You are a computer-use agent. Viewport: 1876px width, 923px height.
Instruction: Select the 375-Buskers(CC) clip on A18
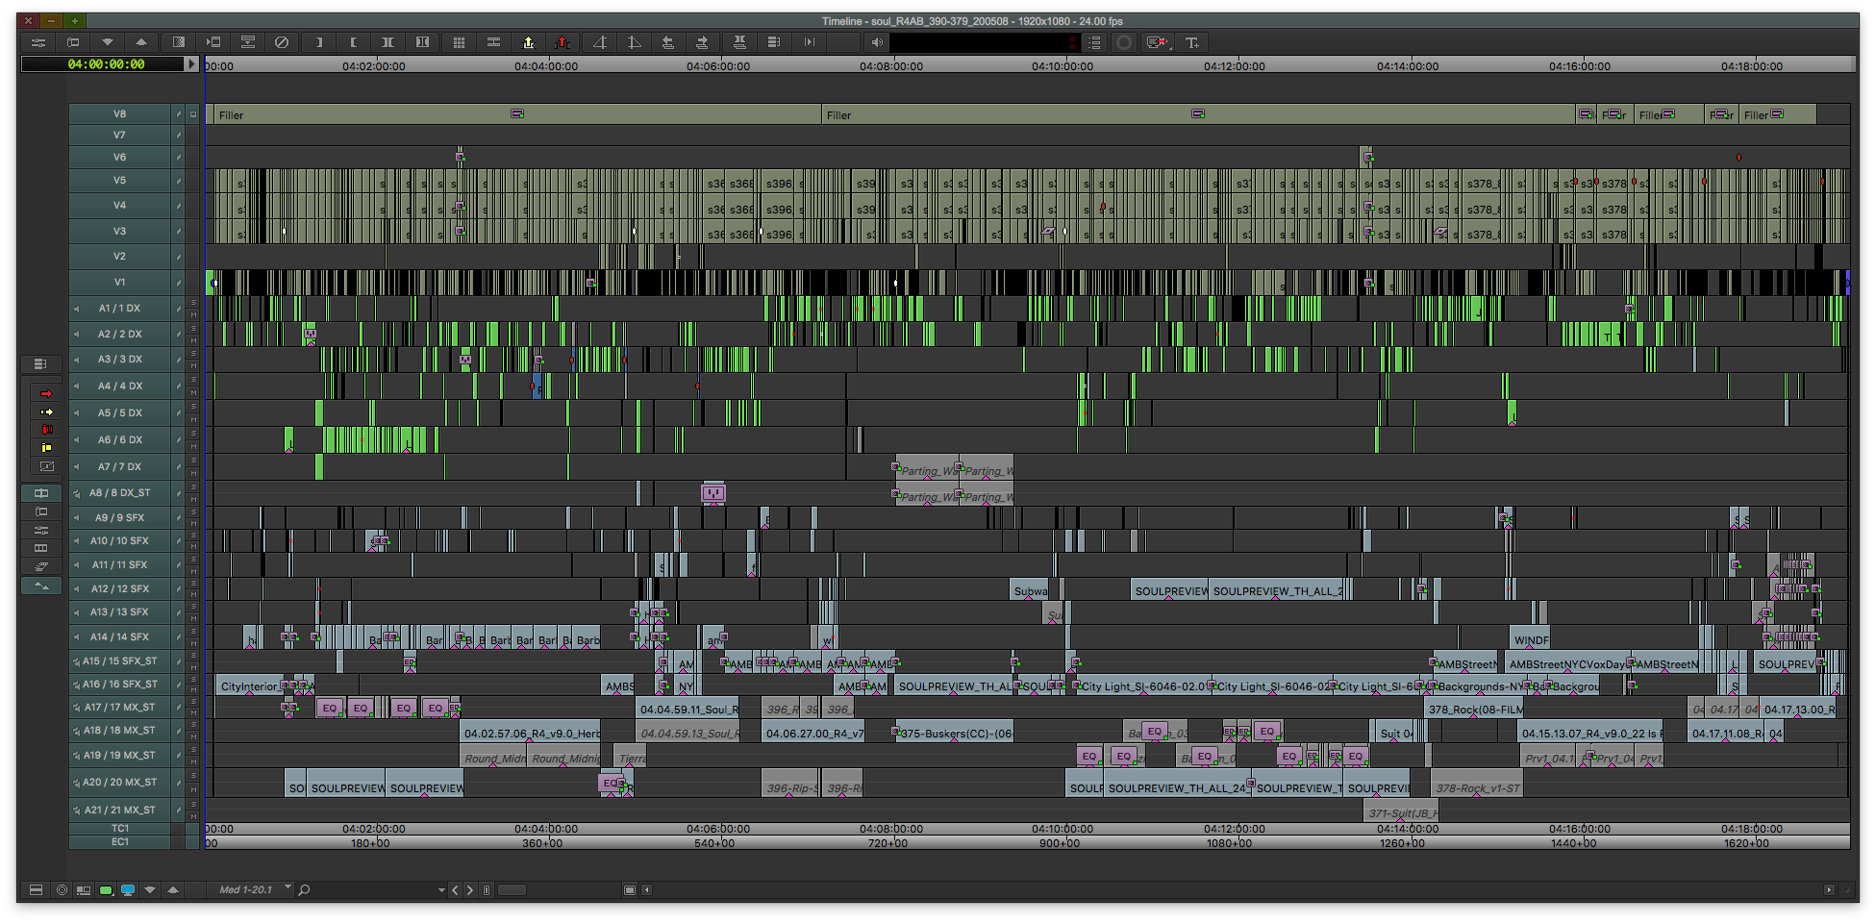coord(955,733)
